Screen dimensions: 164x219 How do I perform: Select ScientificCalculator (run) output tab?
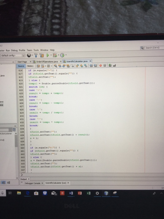56,183
